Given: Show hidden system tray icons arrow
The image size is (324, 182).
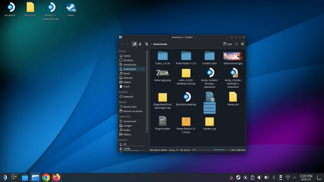Looking at the screenshot, I should [x=294, y=178].
